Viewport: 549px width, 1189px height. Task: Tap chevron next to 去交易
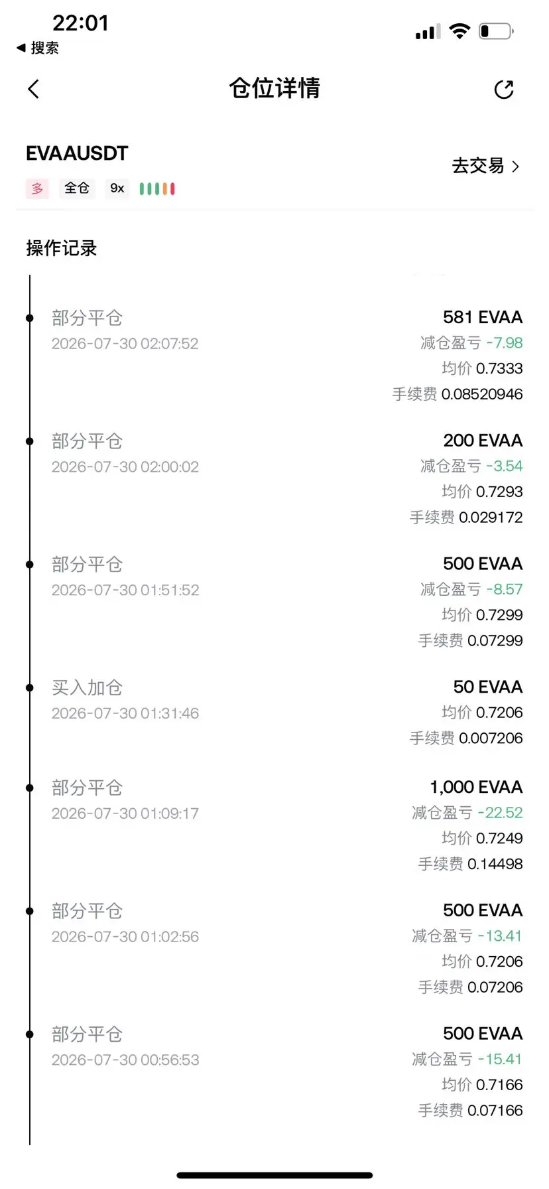[516, 167]
